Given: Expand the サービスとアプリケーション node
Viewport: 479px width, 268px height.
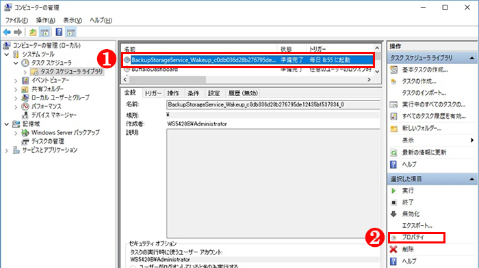Looking at the screenshot, I should 7,151.
